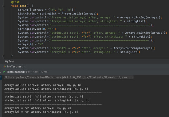Click the stringList.set(0, "s") code line
169x117 pixels.
(x=37, y=29)
